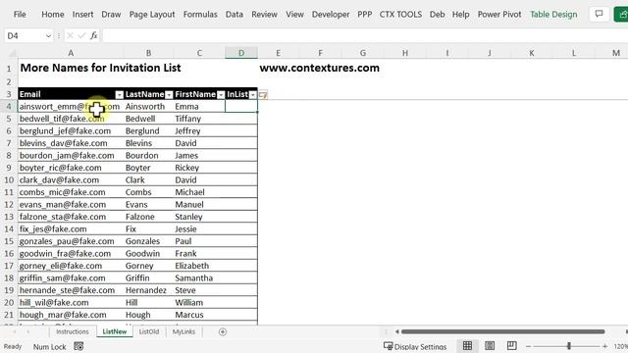Open the Deb ribbon tab
The width and height of the screenshot is (628, 353).
[437, 15]
